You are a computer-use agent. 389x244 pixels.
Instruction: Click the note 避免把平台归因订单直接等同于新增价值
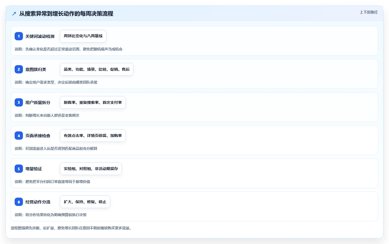click(x=52, y=182)
